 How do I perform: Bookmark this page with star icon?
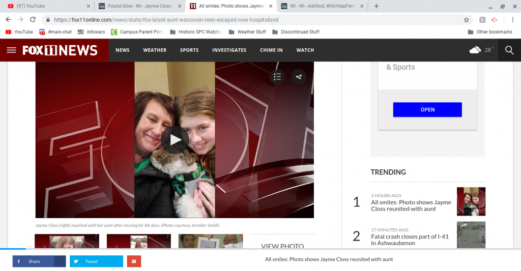[x=466, y=20]
